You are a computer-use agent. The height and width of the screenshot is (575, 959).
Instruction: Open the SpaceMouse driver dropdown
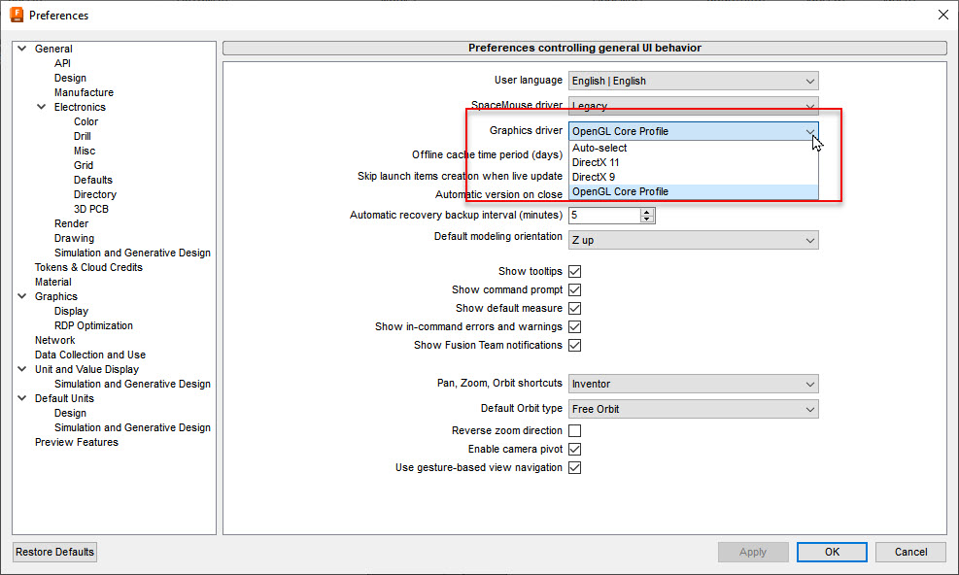pos(694,104)
